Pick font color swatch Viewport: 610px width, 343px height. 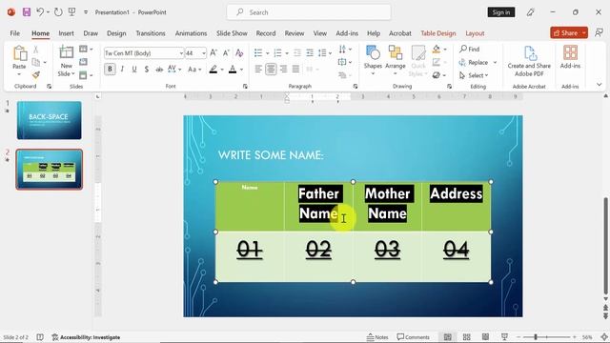pyautogui.click(x=233, y=70)
